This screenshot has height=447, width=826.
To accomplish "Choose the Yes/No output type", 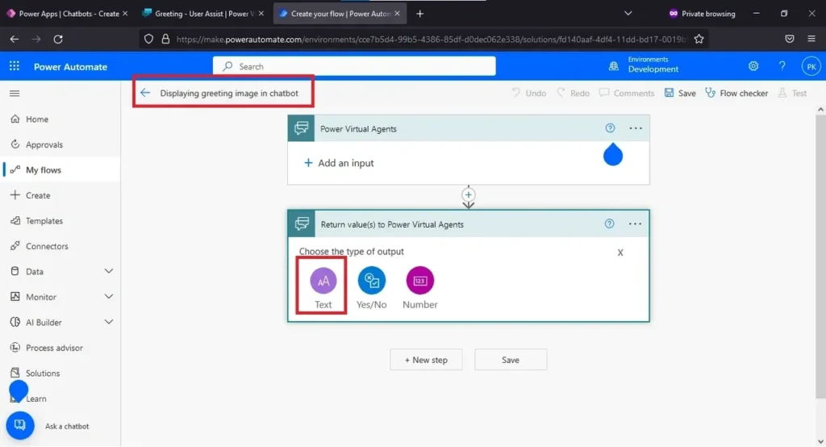I will (x=371, y=287).
